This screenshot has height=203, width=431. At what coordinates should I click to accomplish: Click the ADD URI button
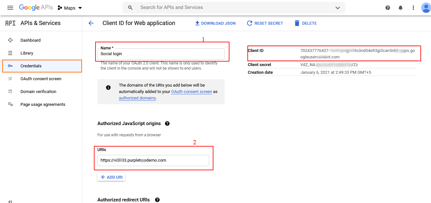[111, 177]
